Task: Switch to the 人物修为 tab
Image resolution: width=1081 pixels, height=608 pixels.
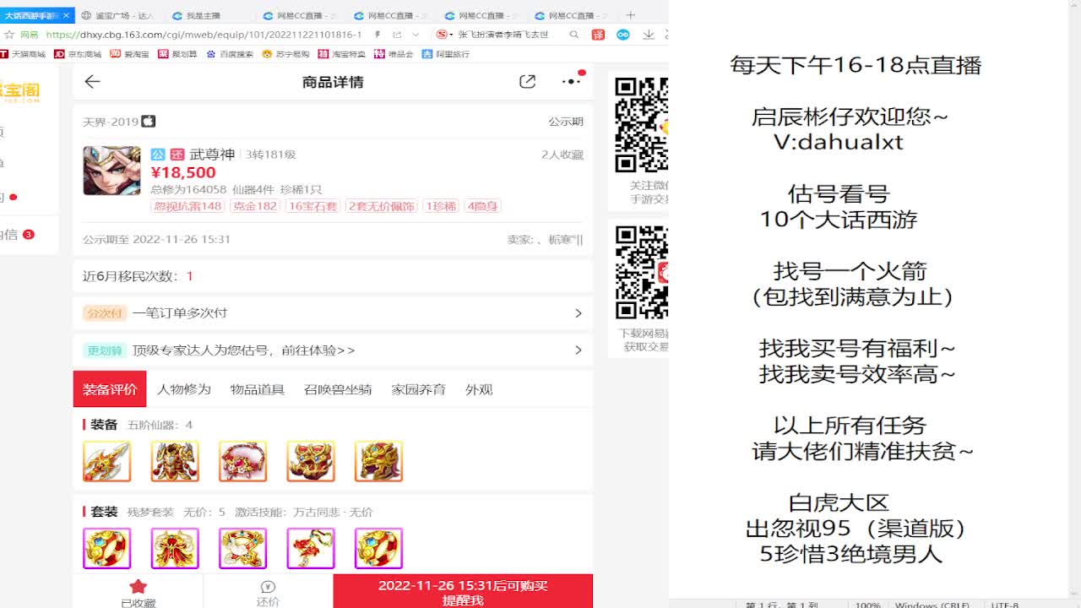Action: tap(184, 389)
